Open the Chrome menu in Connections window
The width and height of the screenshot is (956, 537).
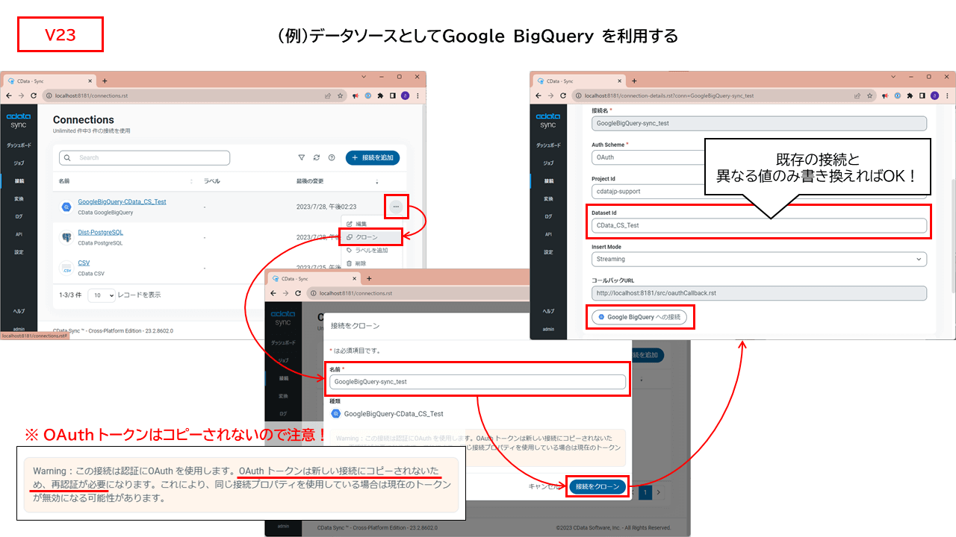click(417, 95)
